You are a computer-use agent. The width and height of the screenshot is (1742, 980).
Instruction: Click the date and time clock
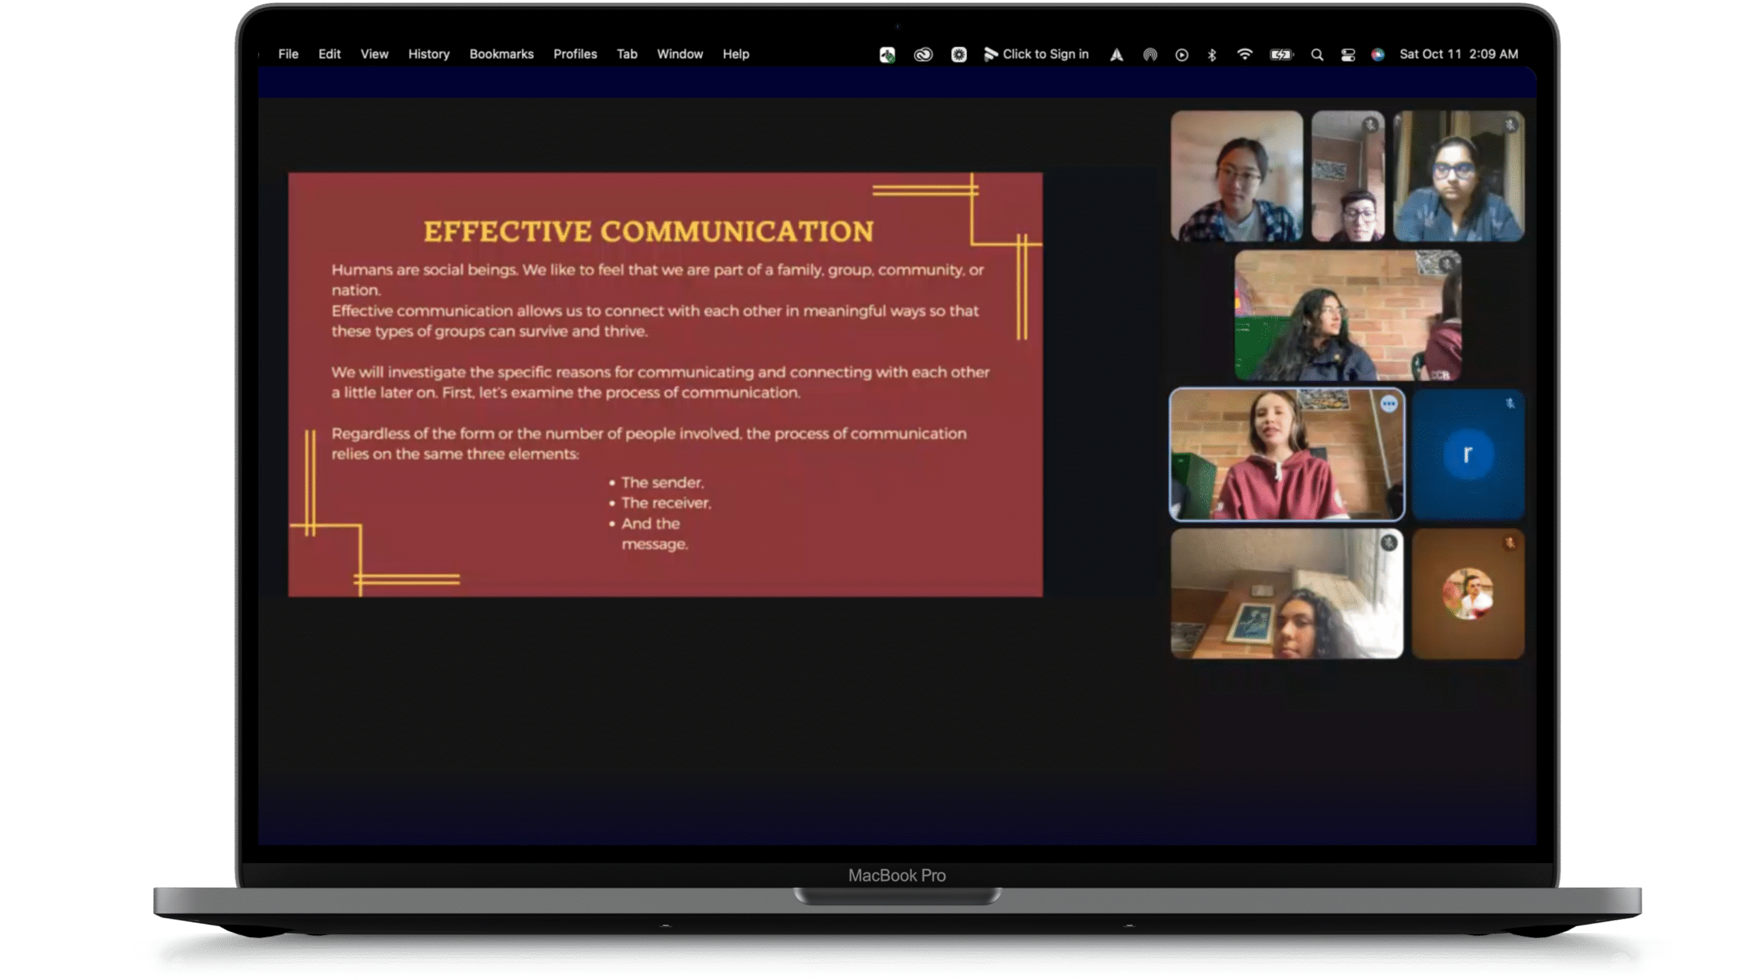point(1458,54)
